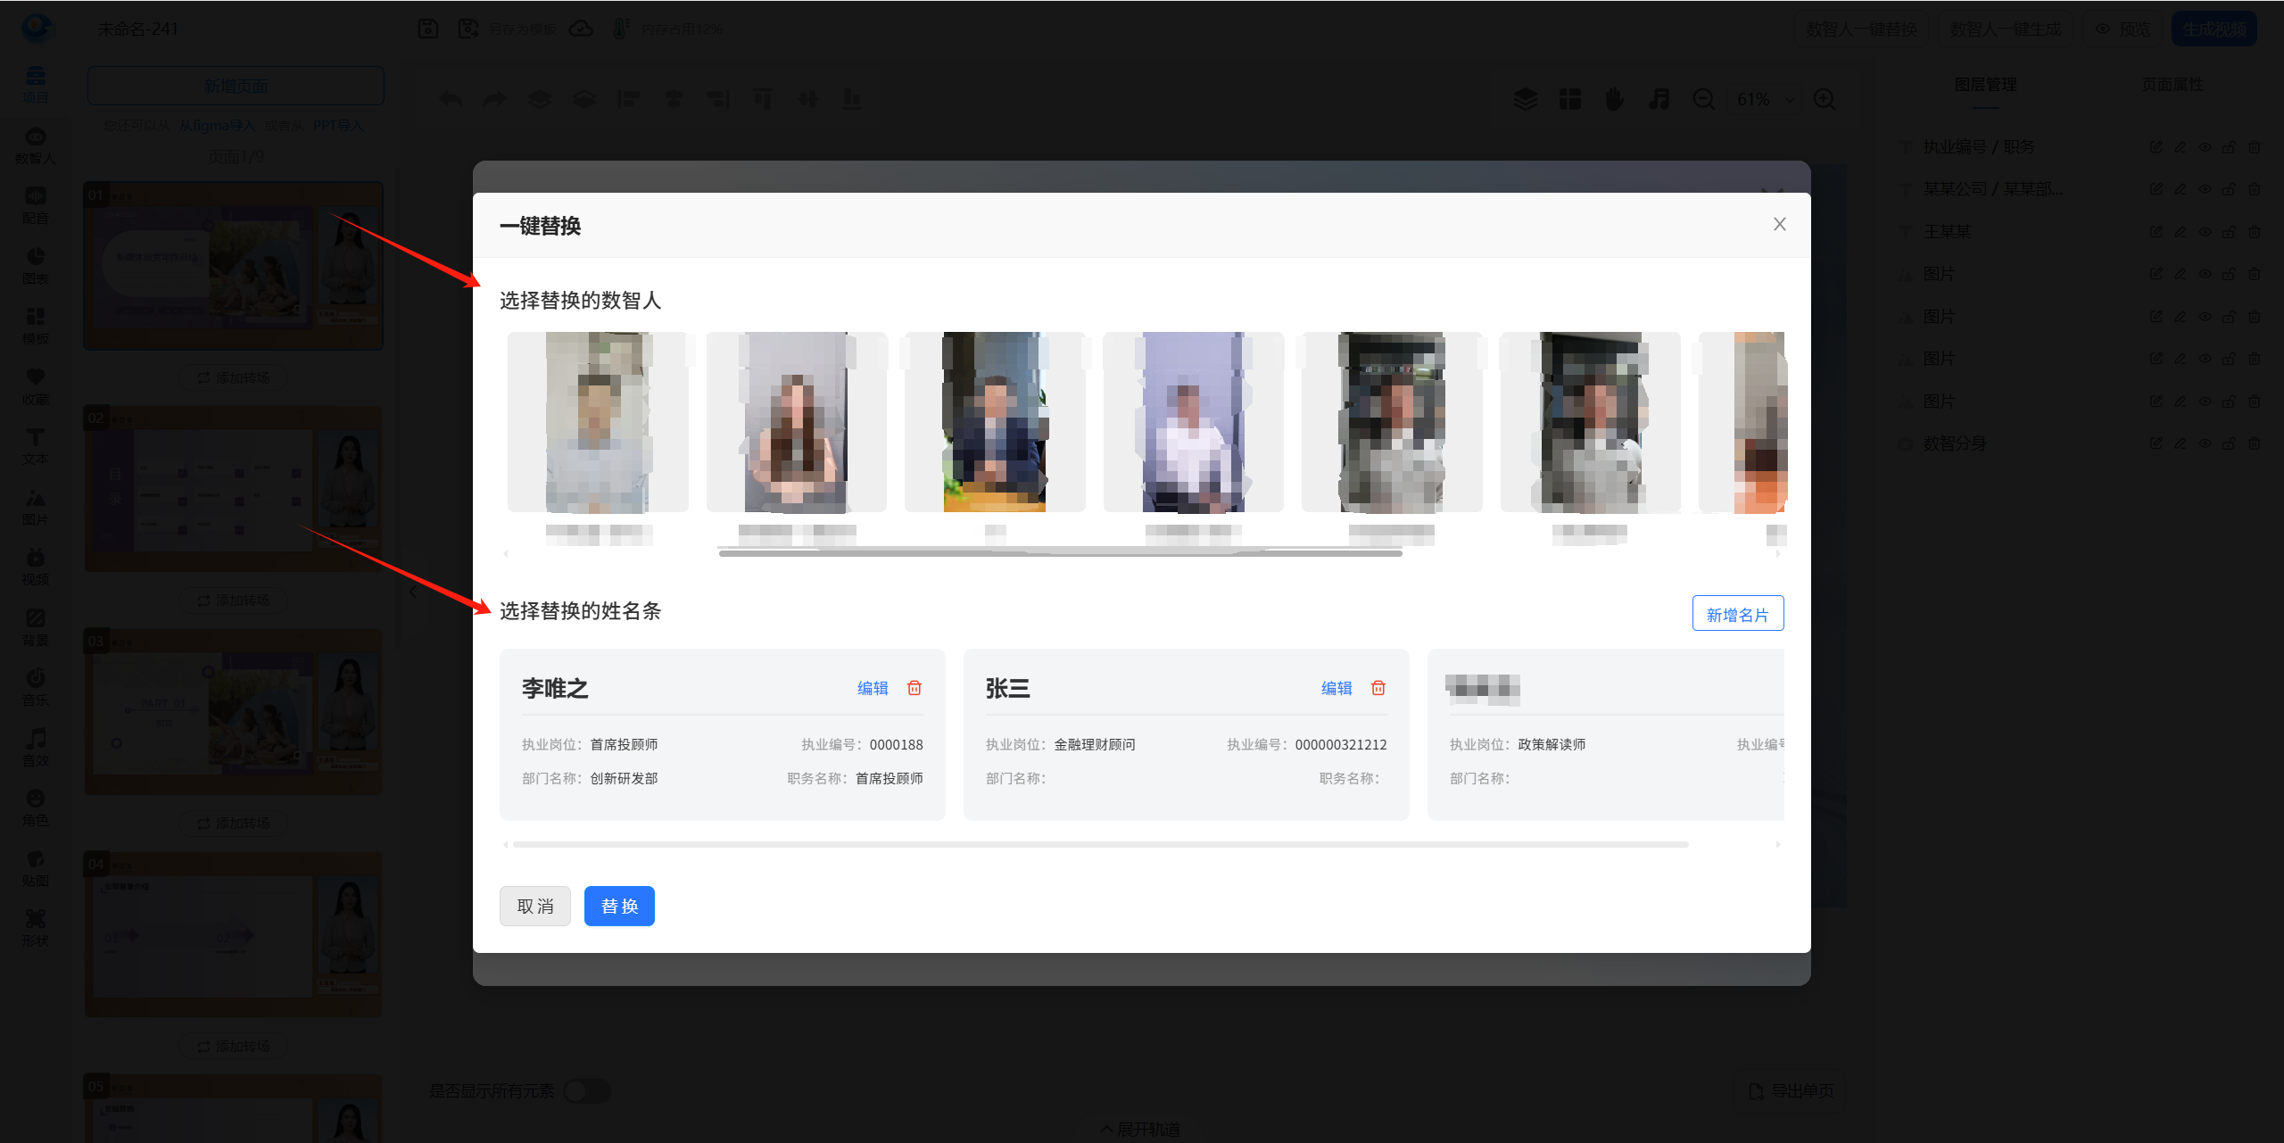Select the hand pan tool
Screen dimensions: 2284x1143
tap(1614, 99)
